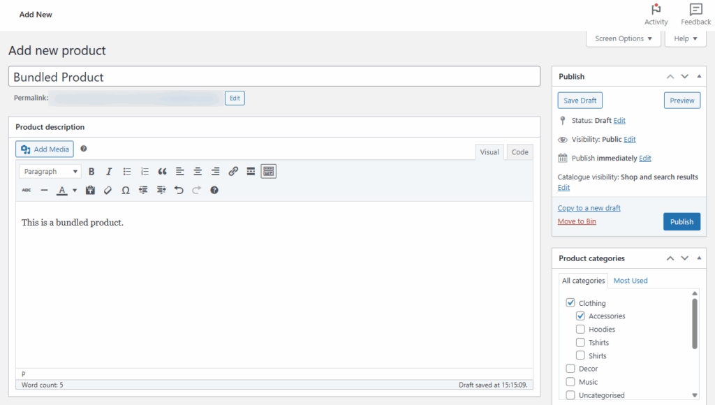Toggle bold formatting in the editor toolbar
This screenshot has height=405, width=715.
(x=91, y=171)
